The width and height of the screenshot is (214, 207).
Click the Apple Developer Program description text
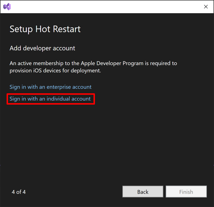[x=93, y=67]
